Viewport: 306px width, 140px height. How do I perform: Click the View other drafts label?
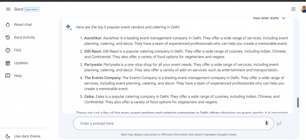click(x=266, y=18)
